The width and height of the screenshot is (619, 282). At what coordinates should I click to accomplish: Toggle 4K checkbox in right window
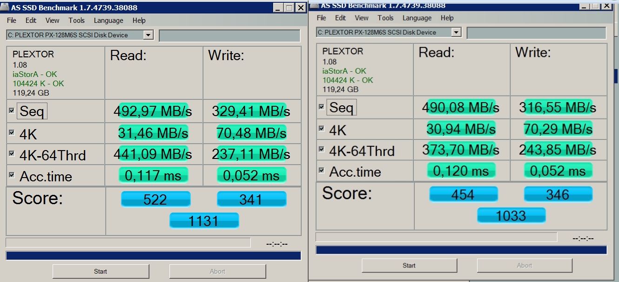tap(321, 128)
